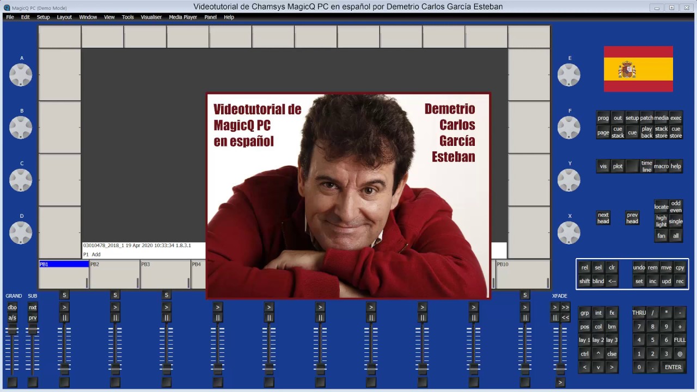Image resolution: width=697 pixels, height=392 pixels.
Task: Click the FULL key on the keypad
Action: [x=680, y=340]
